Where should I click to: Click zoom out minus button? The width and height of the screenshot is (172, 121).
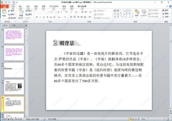point(147,119)
